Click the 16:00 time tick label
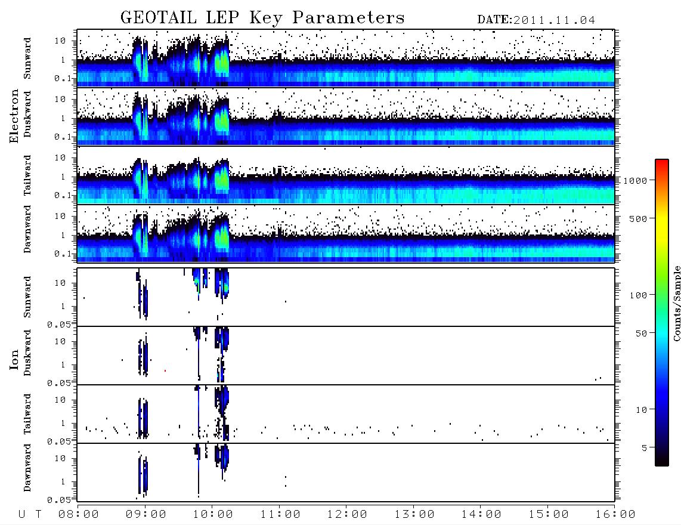 615,515
